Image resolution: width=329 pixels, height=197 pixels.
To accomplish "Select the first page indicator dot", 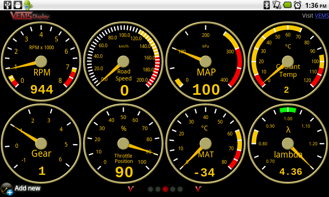I will pyautogui.click(x=151, y=189).
